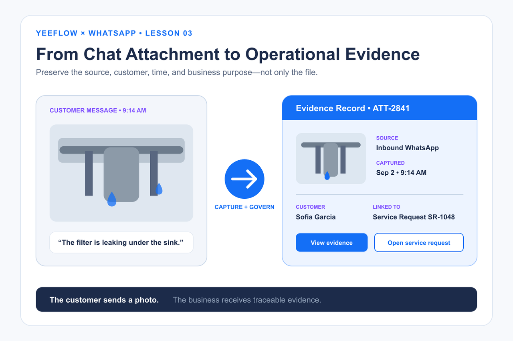Click the text The customer sends a photo.

[x=104, y=300]
